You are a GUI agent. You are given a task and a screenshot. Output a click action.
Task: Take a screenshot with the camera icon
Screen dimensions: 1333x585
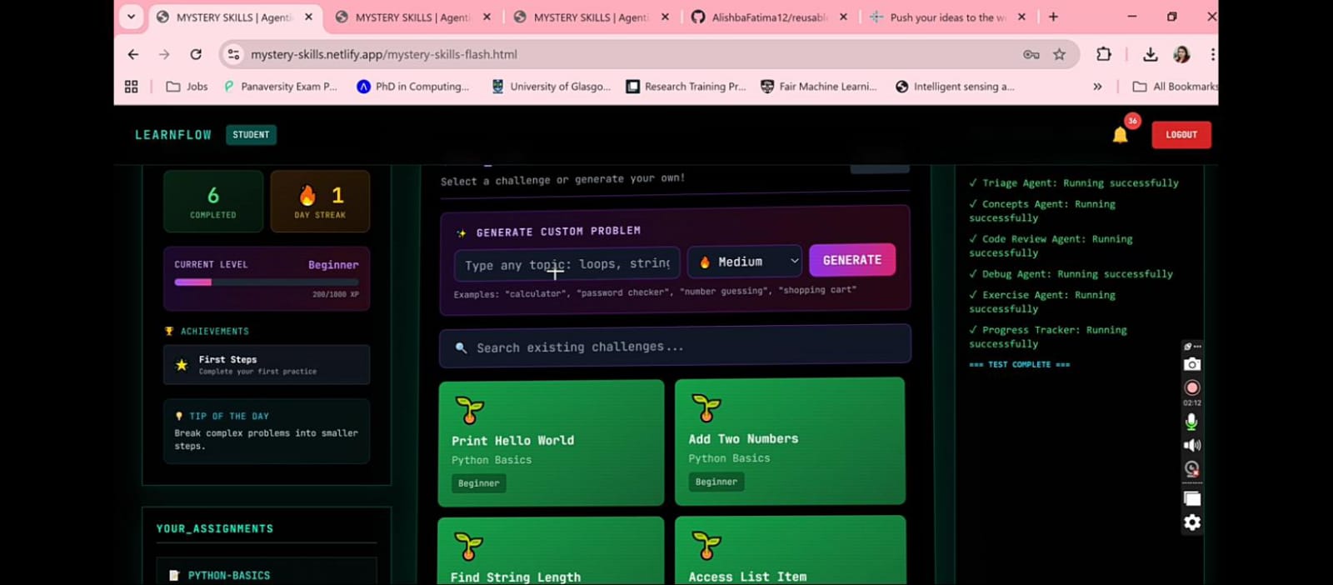click(1192, 364)
